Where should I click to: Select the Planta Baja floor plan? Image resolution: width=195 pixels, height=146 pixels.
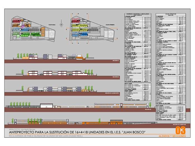tap(28, 29)
